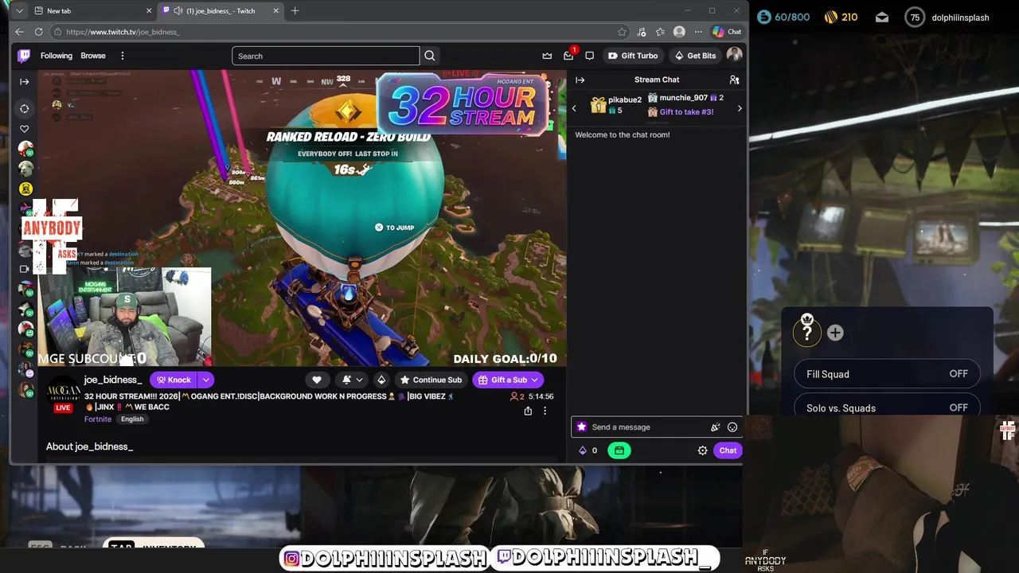Open emote picker smiley in chat
1019x573 pixels.
(732, 427)
